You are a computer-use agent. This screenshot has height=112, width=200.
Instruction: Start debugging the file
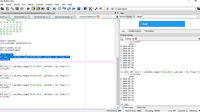54,9
